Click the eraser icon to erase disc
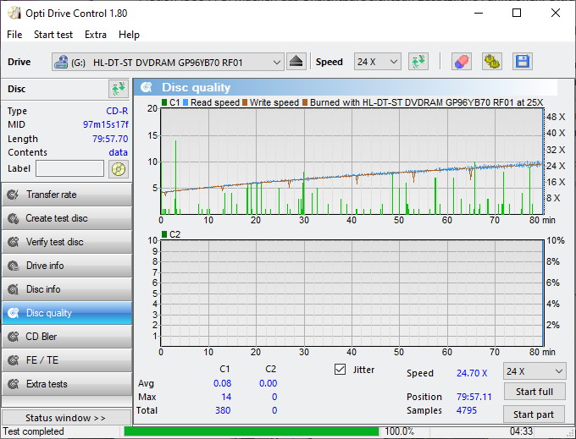 pos(461,62)
